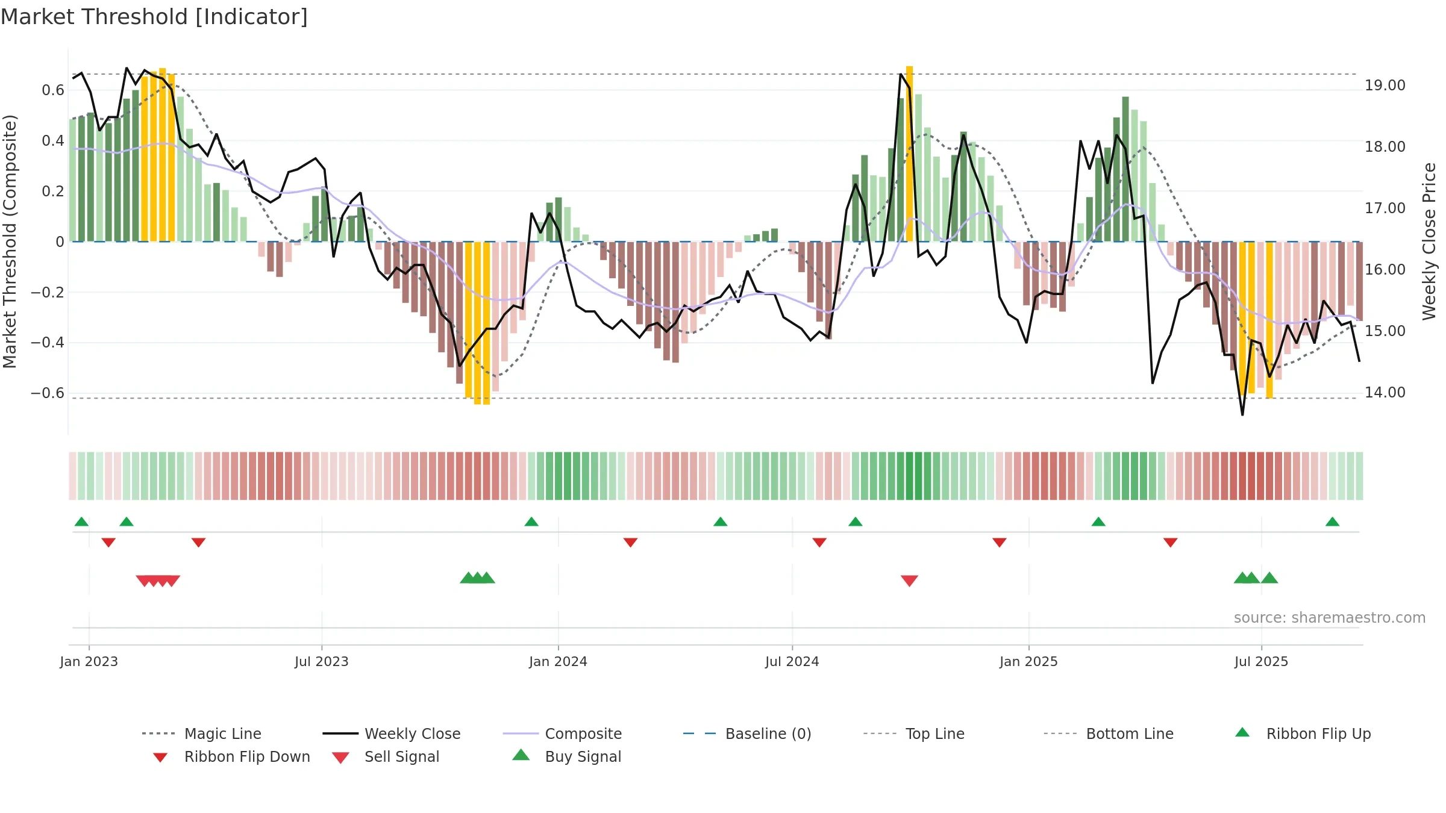Click the tall gold bar at the late-2024 peak
The height and width of the screenshot is (813, 1446).
(909, 154)
